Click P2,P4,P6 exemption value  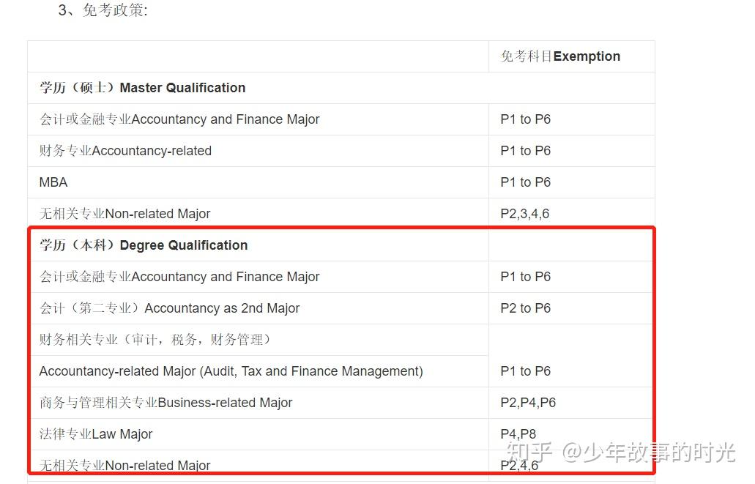point(528,402)
